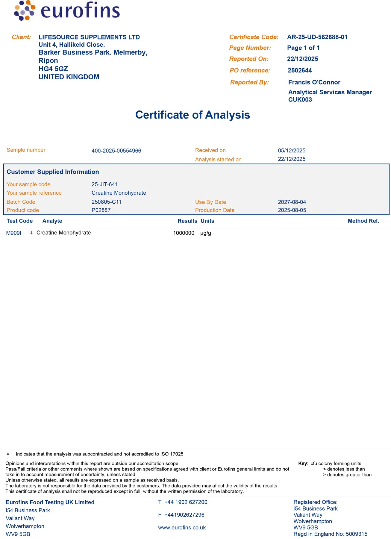Click the double-dagger symbol beside Creatine Monohydrate analyte

[31, 233]
